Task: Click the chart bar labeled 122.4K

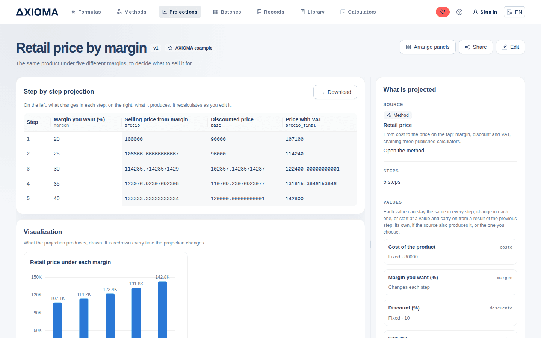Action: pyautogui.click(x=110, y=316)
